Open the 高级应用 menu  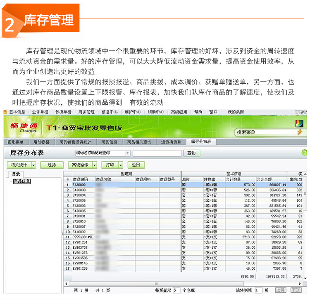[179, 112]
